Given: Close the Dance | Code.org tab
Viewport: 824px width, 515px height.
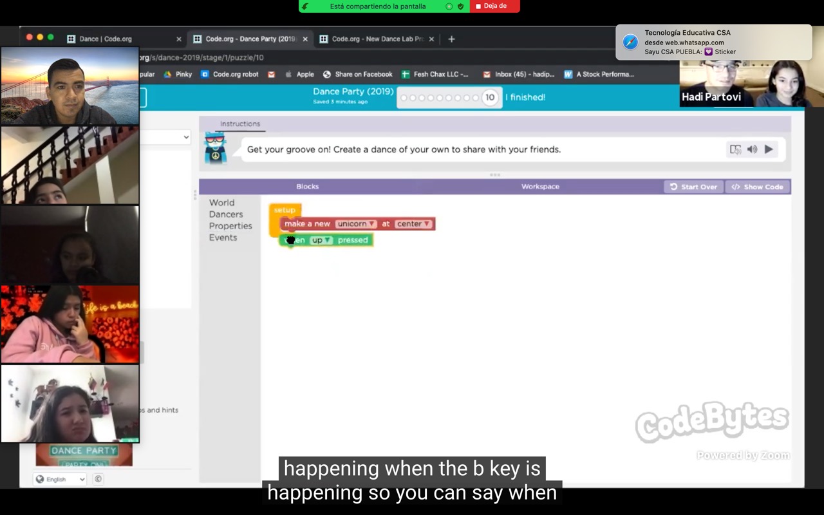Looking at the screenshot, I should (x=179, y=39).
